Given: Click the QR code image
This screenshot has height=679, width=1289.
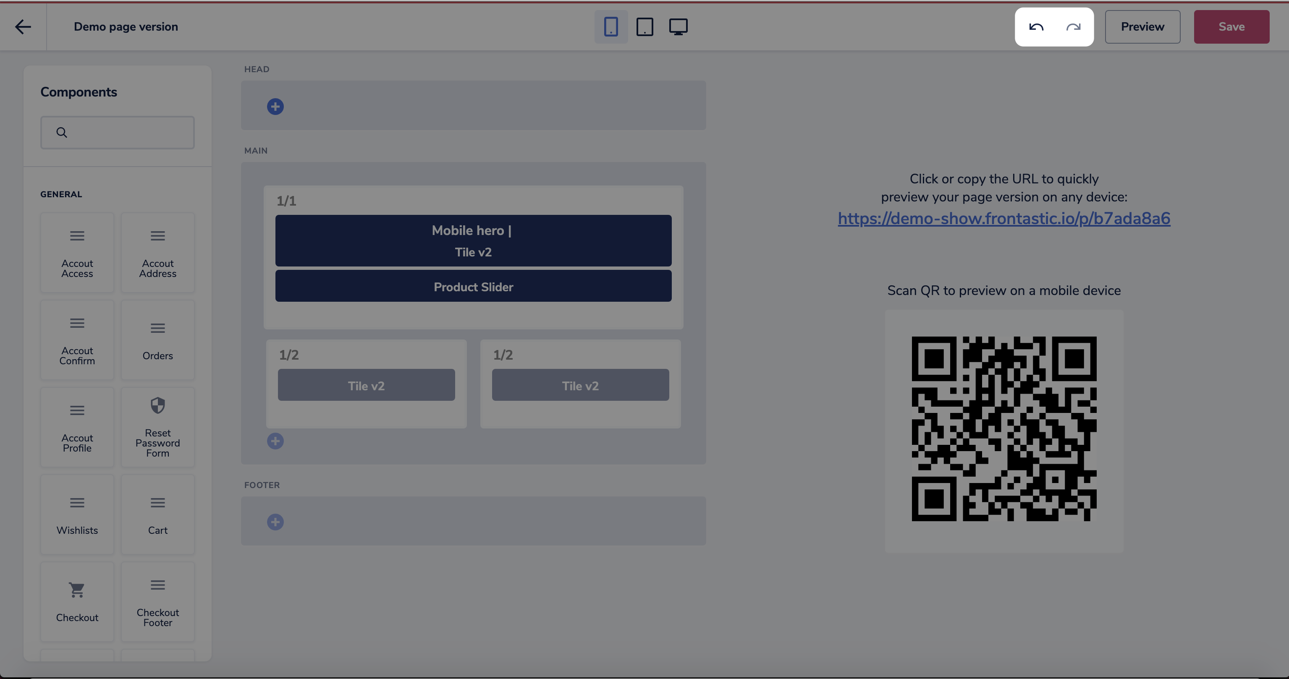Looking at the screenshot, I should pyautogui.click(x=1004, y=429).
